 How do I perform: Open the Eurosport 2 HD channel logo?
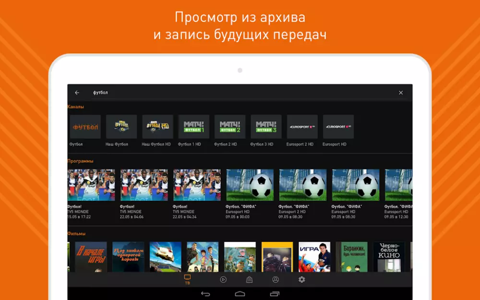pos(302,127)
